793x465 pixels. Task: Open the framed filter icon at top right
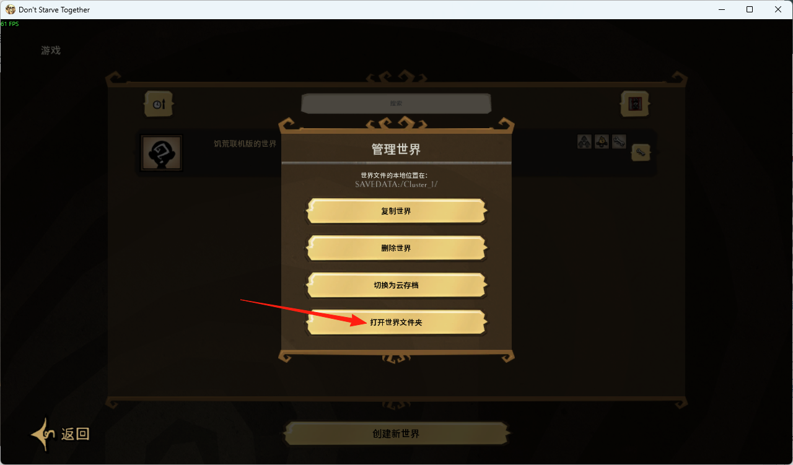pos(635,104)
